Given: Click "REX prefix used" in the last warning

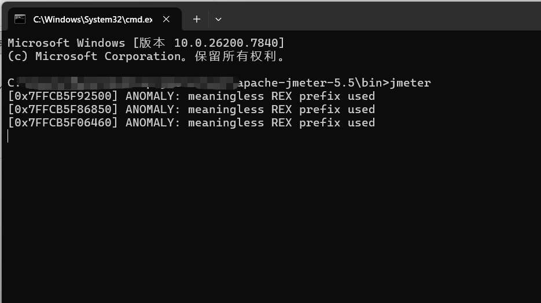Looking at the screenshot, I should point(323,122).
